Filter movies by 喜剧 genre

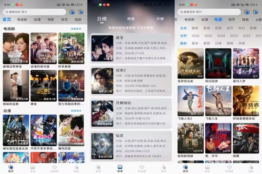coord(195,28)
